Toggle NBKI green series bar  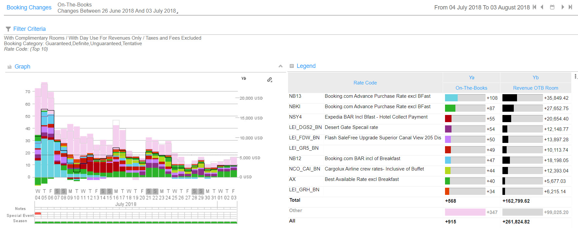[x=450, y=108]
